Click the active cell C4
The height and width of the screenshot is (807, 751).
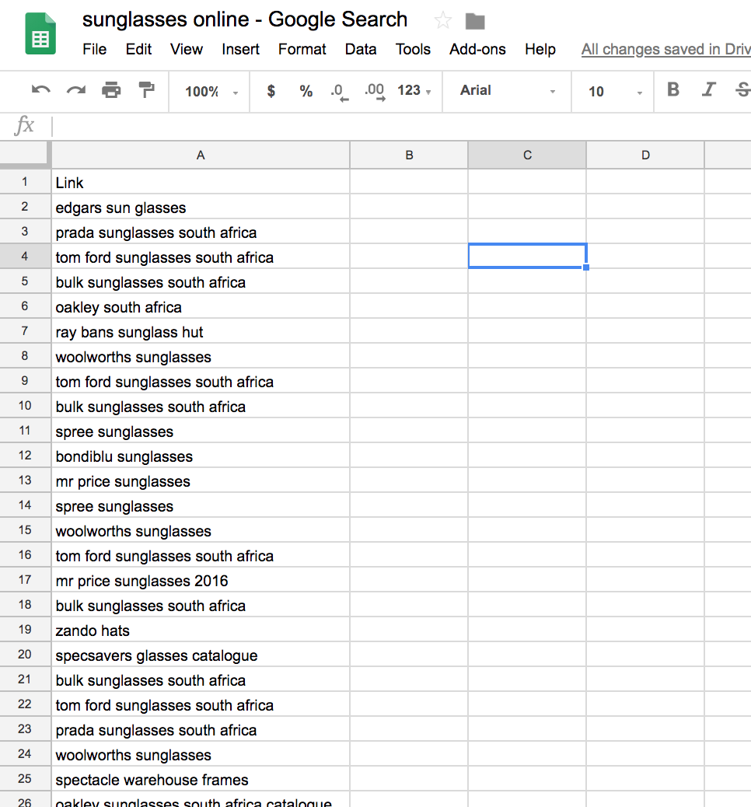click(527, 256)
